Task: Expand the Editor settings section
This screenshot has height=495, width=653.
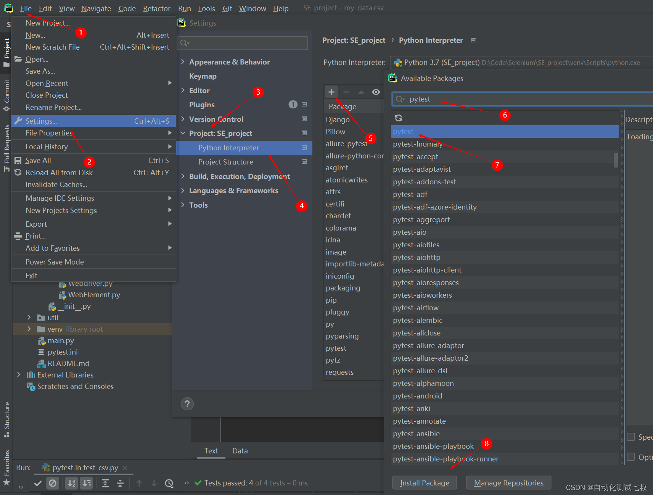Action: (183, 90)
